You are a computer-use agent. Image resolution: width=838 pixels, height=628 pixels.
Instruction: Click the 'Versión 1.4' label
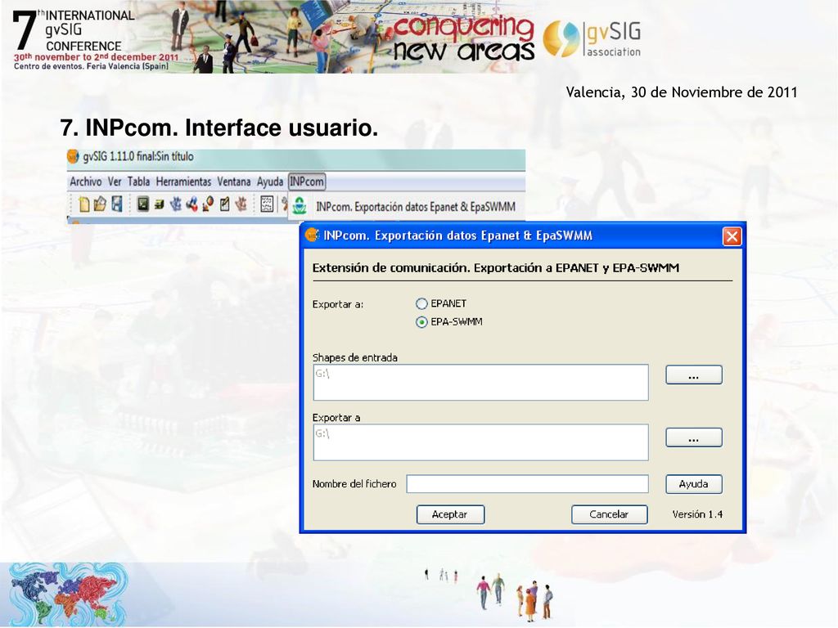click(x=697, y=514)
